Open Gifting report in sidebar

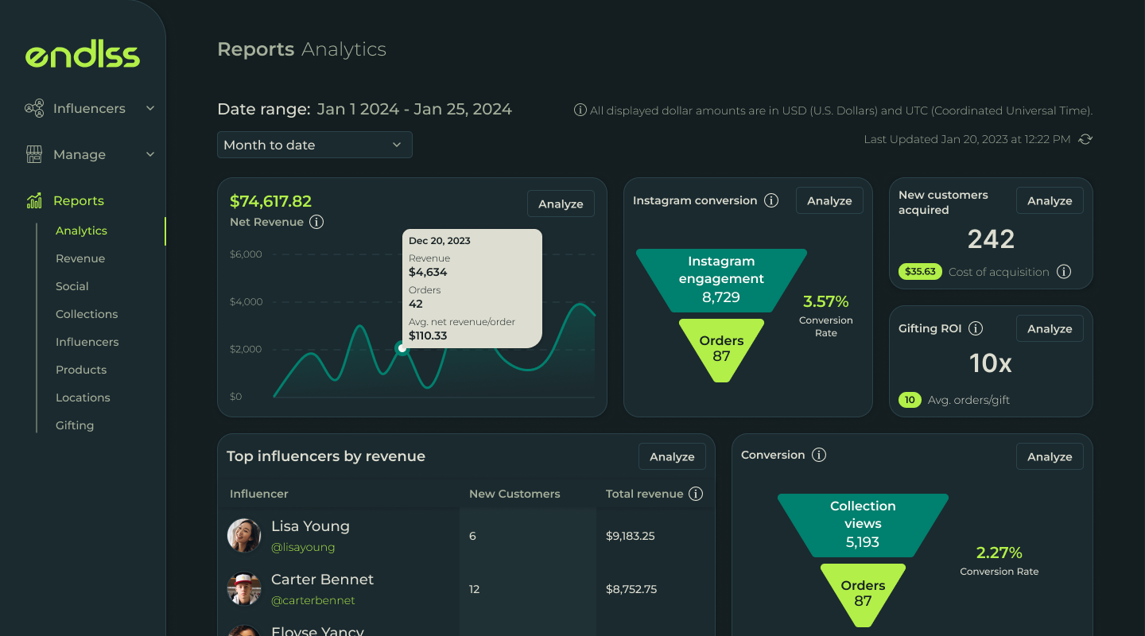(75, 425)
